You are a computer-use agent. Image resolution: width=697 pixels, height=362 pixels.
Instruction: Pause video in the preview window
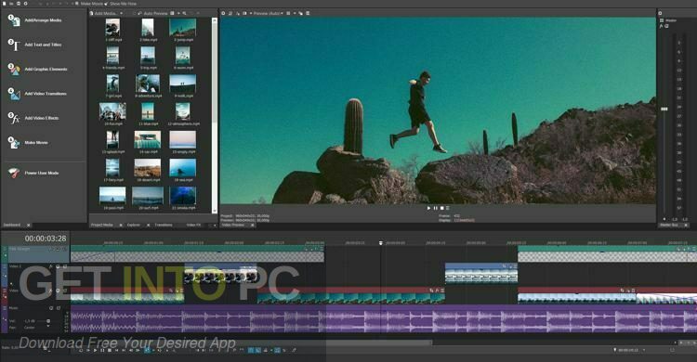435,208
